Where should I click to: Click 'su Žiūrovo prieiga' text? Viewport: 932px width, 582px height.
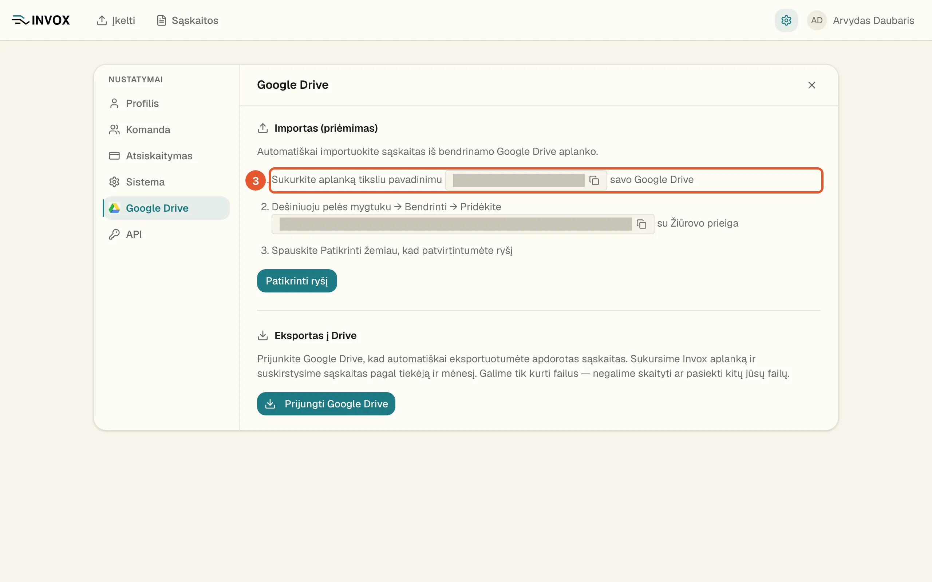[698, 223]
